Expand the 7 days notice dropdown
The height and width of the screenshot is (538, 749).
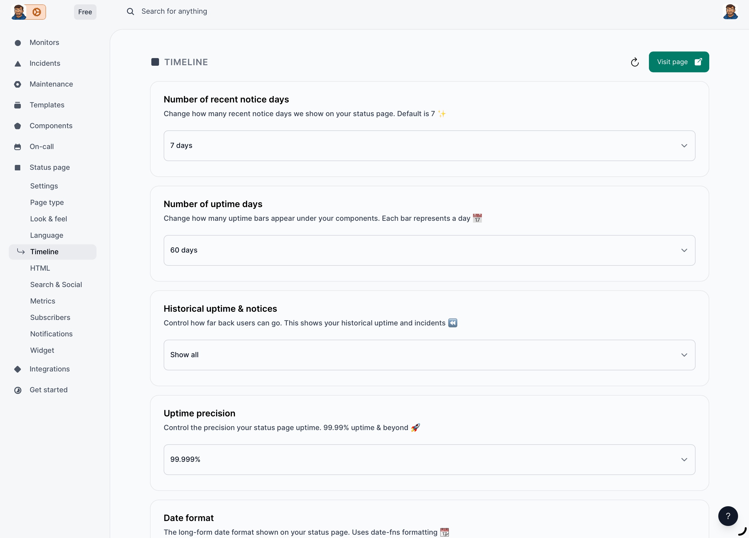tap(429, 145)
